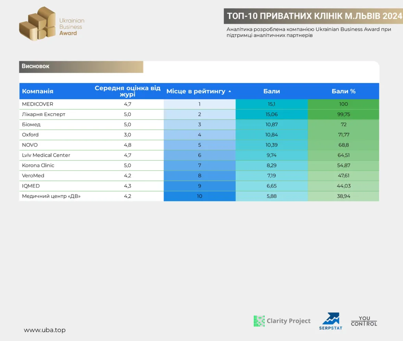Image resolution: width=403 pixels, height=341 pixels.
Task: Click the Serpstat logo
Action: point(331,321)
